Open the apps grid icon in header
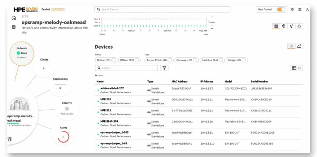Screen dimensions: 317x157 click(x=300, y=10)
